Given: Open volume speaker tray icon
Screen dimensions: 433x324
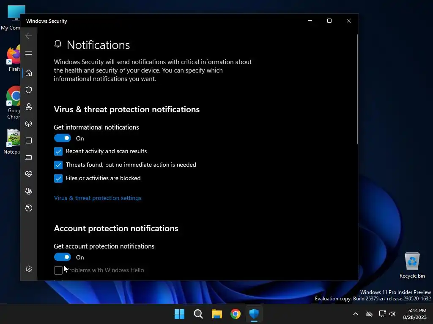Looking at the screenshot, I should [392, 314].
